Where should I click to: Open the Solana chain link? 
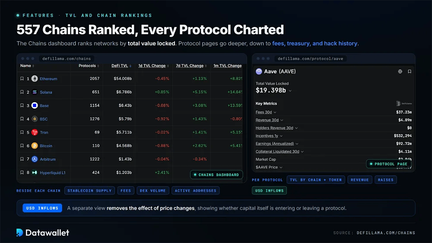[46, 92]
